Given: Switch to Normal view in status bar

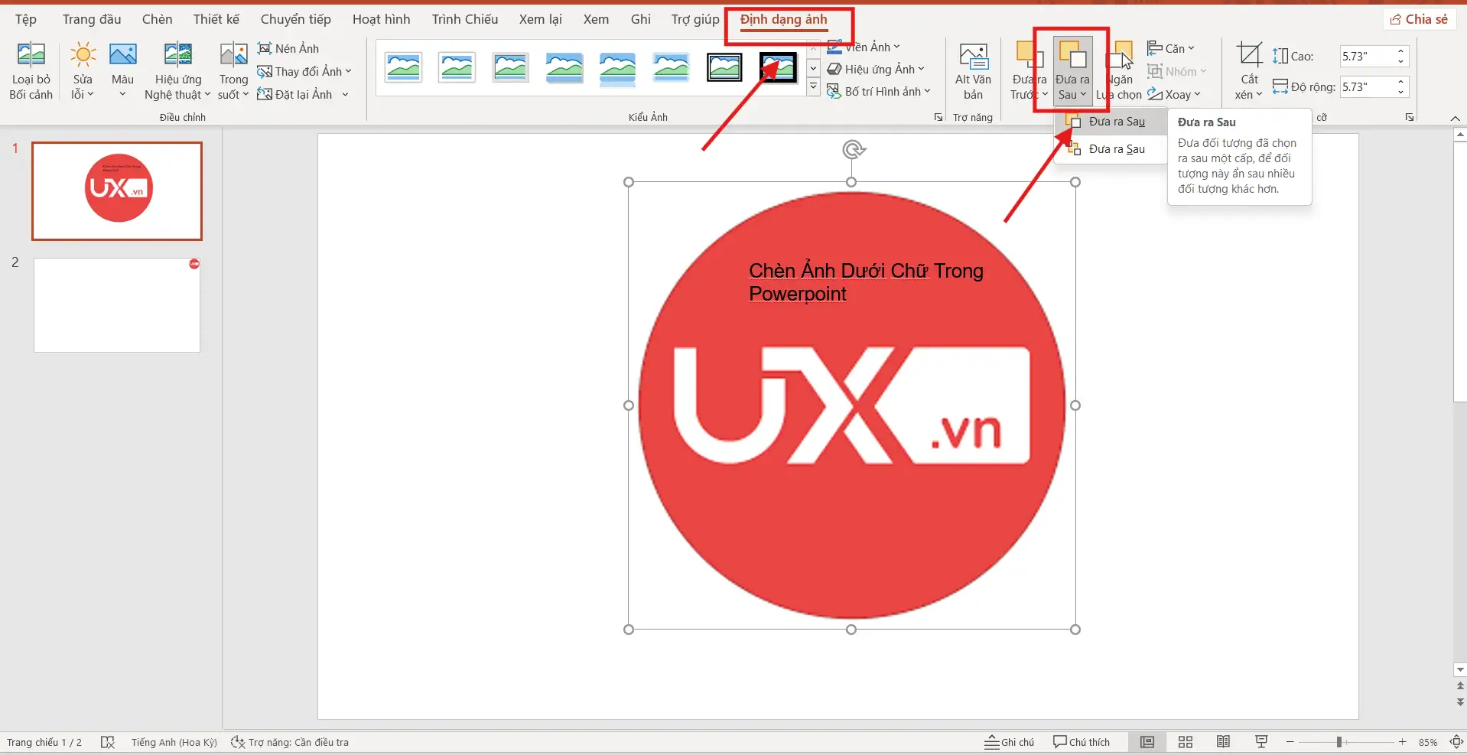Looking at the screenshot, I should point(1147,742).
